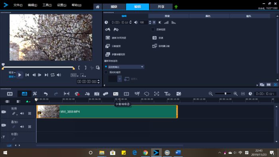Image resolution: width=279 pixels, height=157 pixels.
Task: Click the volume value spinner arrows
Action: [150, 22]
